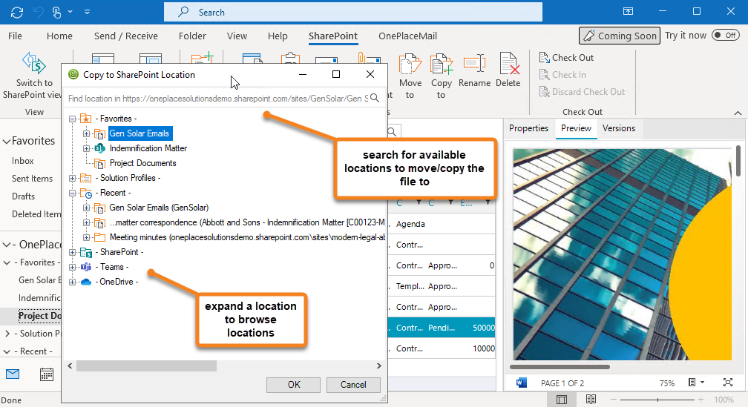This screenshot has height=407, width=748.
Task: Click the Reading view icon in status bar
Action: click(x=591, y=400)
